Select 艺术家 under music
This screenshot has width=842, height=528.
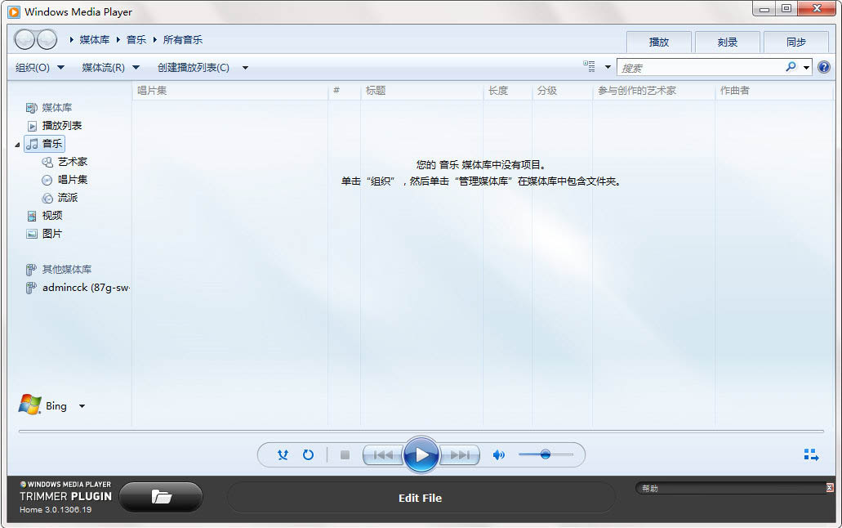[x=65, y=161]
